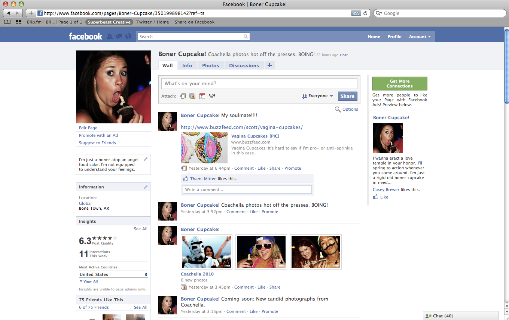Click Get More Connections button
509x320 pixels.
coord(400,83)
